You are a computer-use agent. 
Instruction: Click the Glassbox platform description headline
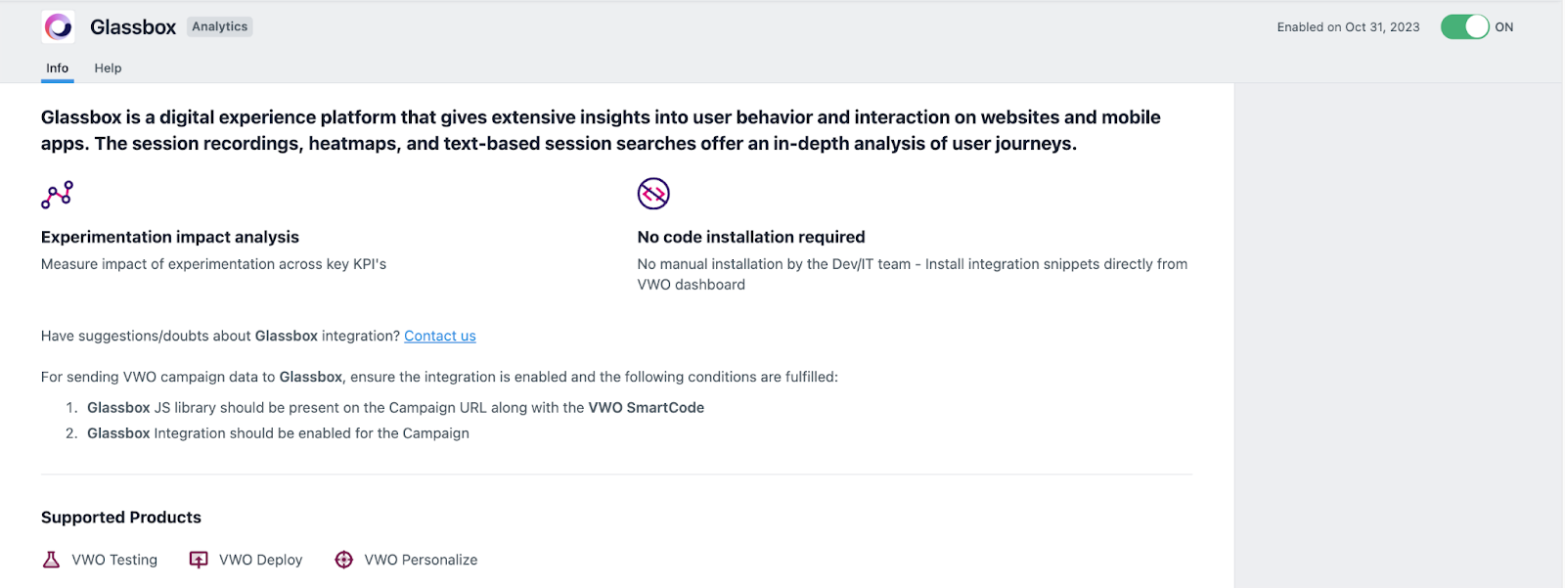click(x=601, y=130)
